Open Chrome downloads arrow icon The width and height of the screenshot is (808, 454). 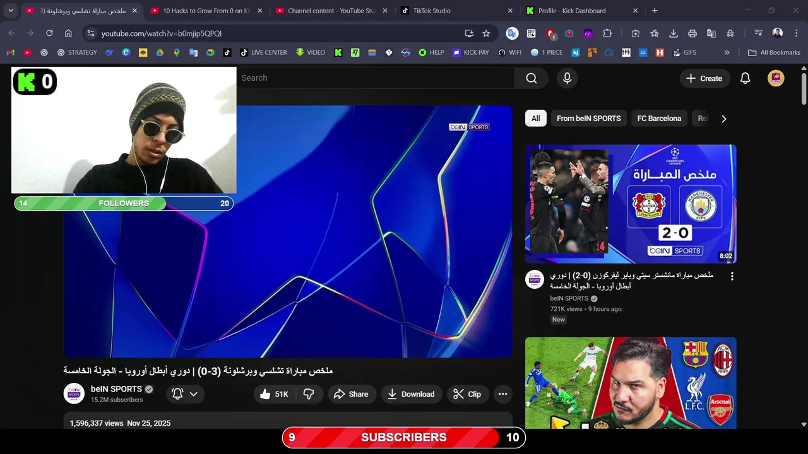coord(674,33)
